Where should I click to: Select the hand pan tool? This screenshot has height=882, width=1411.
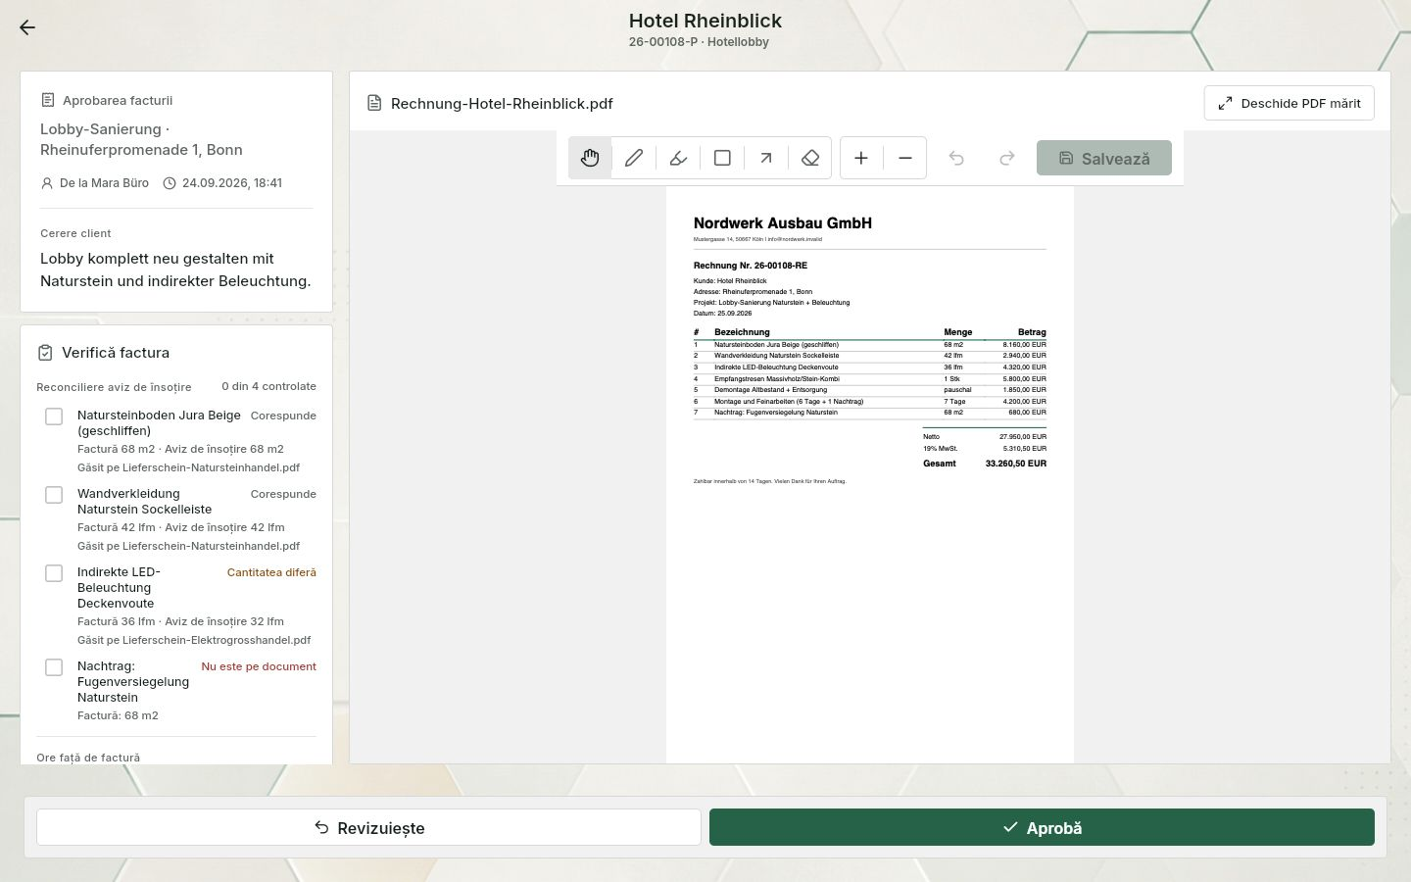[x=590, y=158]
